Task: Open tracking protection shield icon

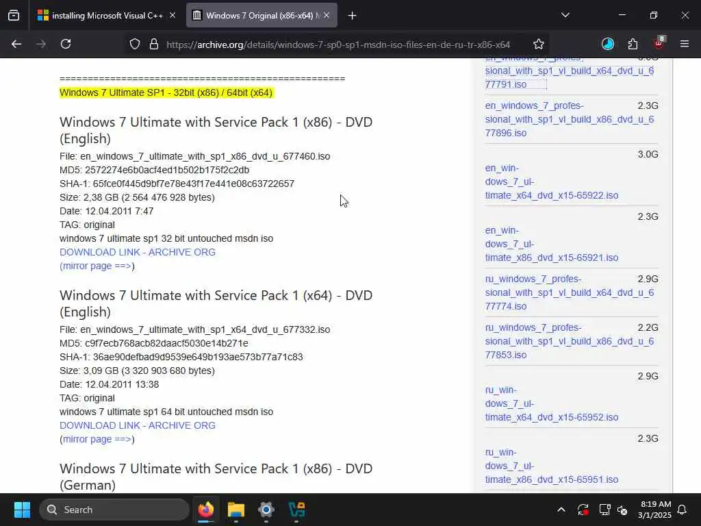Action: click(135, 44)
